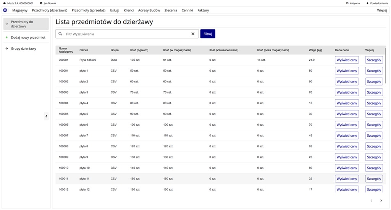The width and height of the screenshot is (391, 210).
Task: Open Szczegóły for płyta 12
Action: (374, 189)
